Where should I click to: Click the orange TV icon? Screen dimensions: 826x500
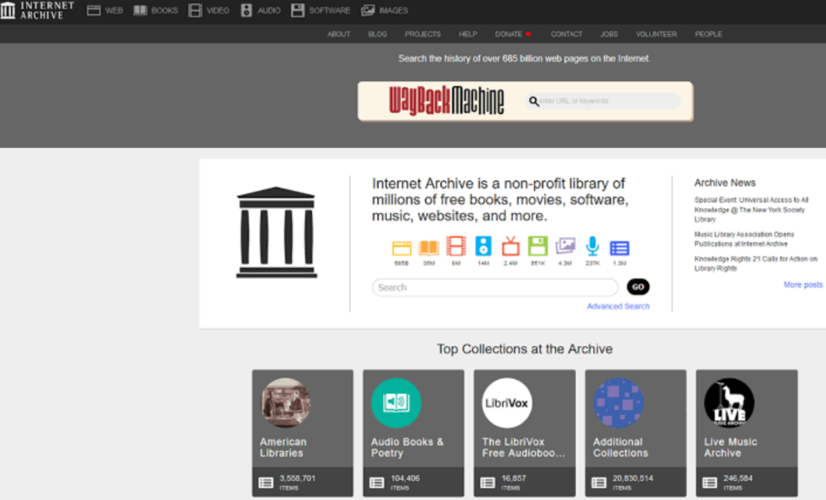coord(511,246)
